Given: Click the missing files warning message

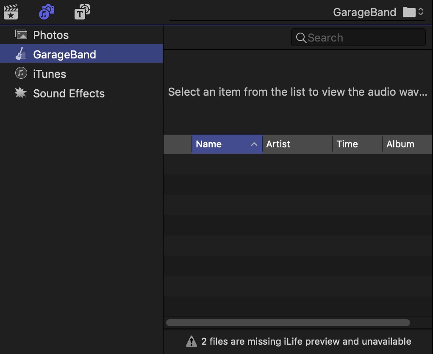Looking at the screenshot, I should click(x=306, y=341).
